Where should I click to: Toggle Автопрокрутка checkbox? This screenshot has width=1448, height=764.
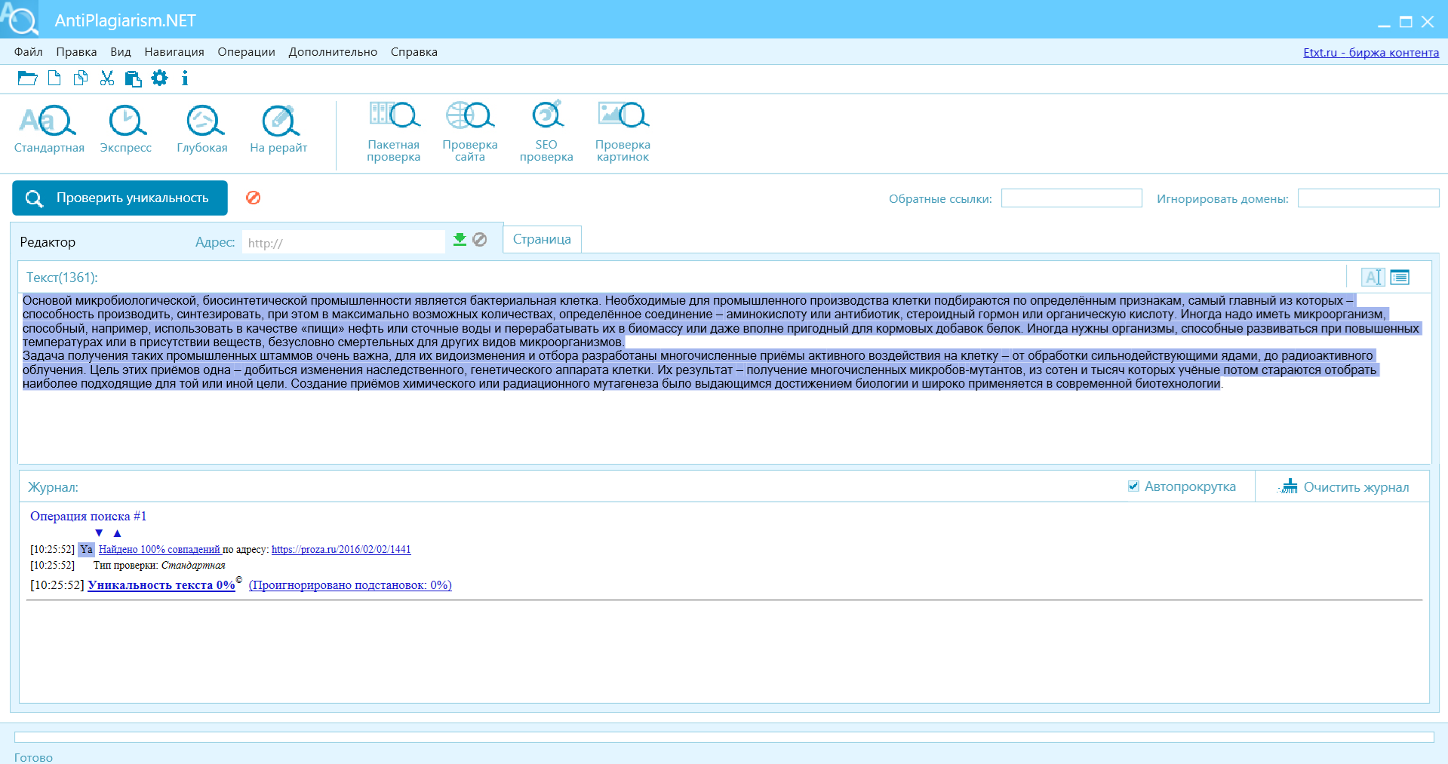click(x=1133, y=486)
